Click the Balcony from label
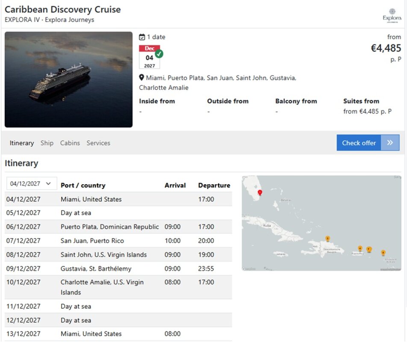 point(296,101)
